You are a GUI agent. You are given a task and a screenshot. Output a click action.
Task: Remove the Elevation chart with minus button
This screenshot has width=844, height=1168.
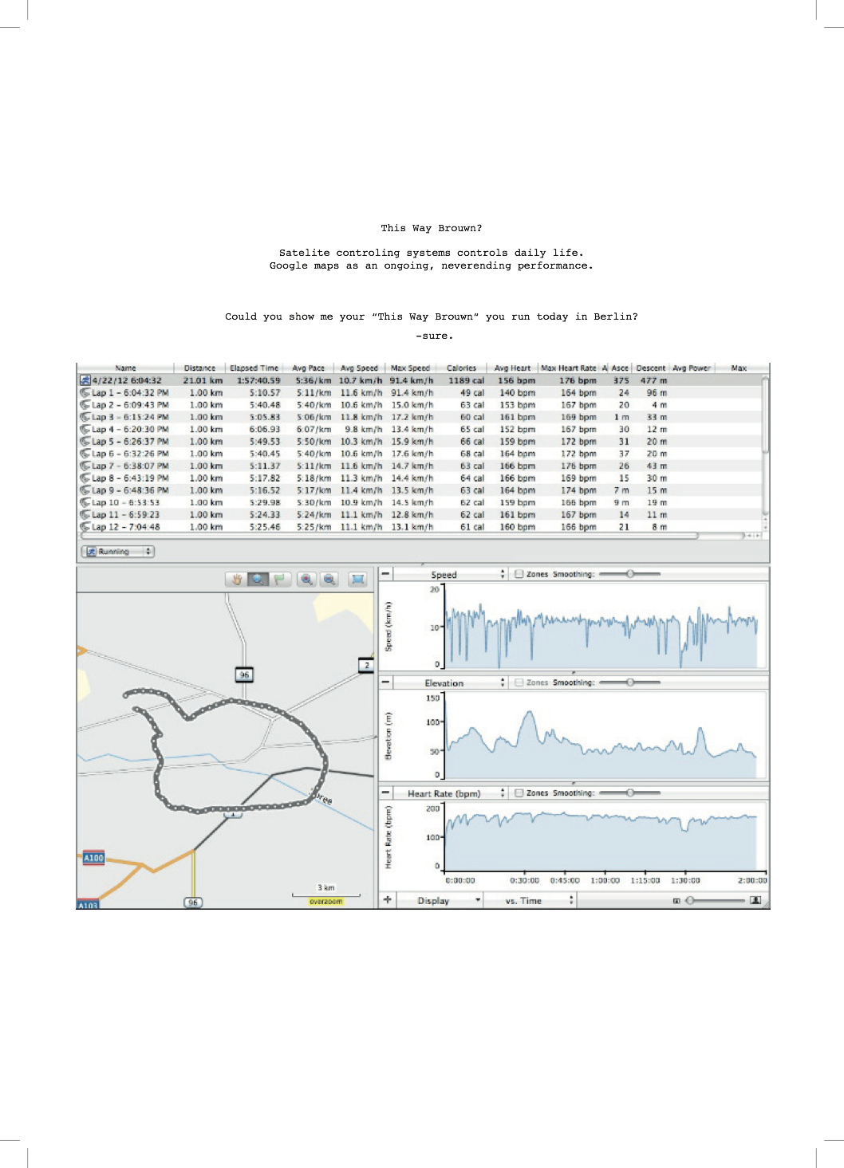point(385,682)
